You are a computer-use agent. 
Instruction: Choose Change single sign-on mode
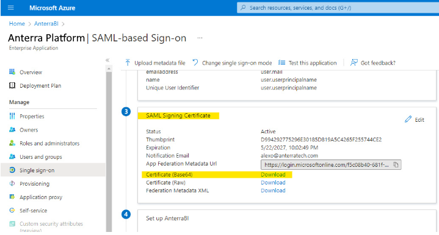coord(232,63)
